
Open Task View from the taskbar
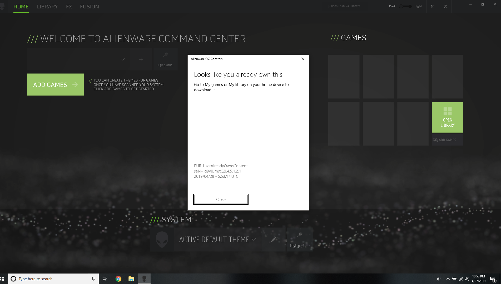click(x=105, y=279)
